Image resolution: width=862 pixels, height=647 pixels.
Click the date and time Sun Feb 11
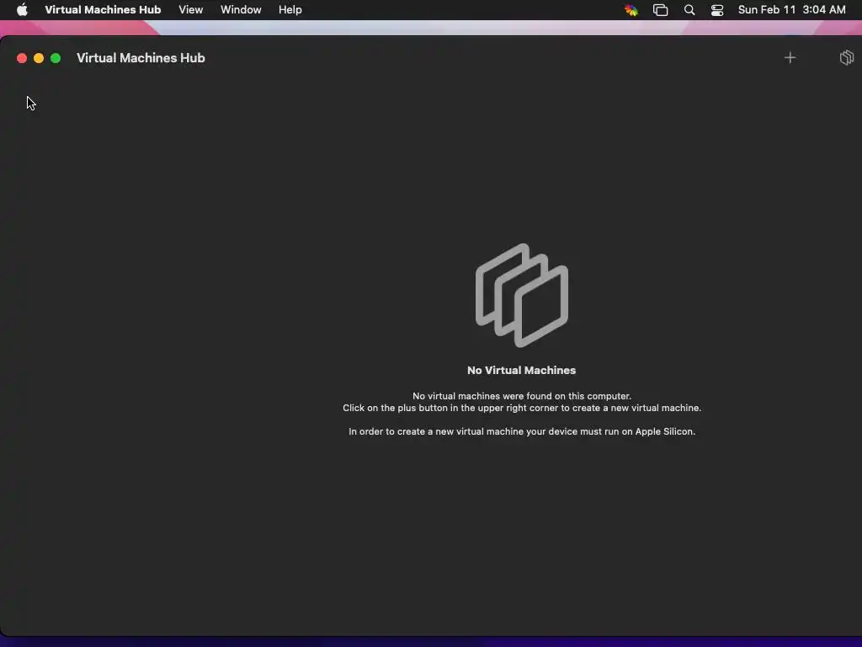click(791, 10)
